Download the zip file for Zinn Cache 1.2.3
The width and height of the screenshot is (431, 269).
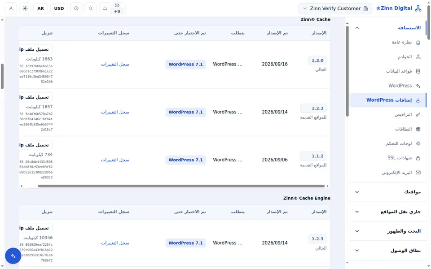(x=36, y=97)
